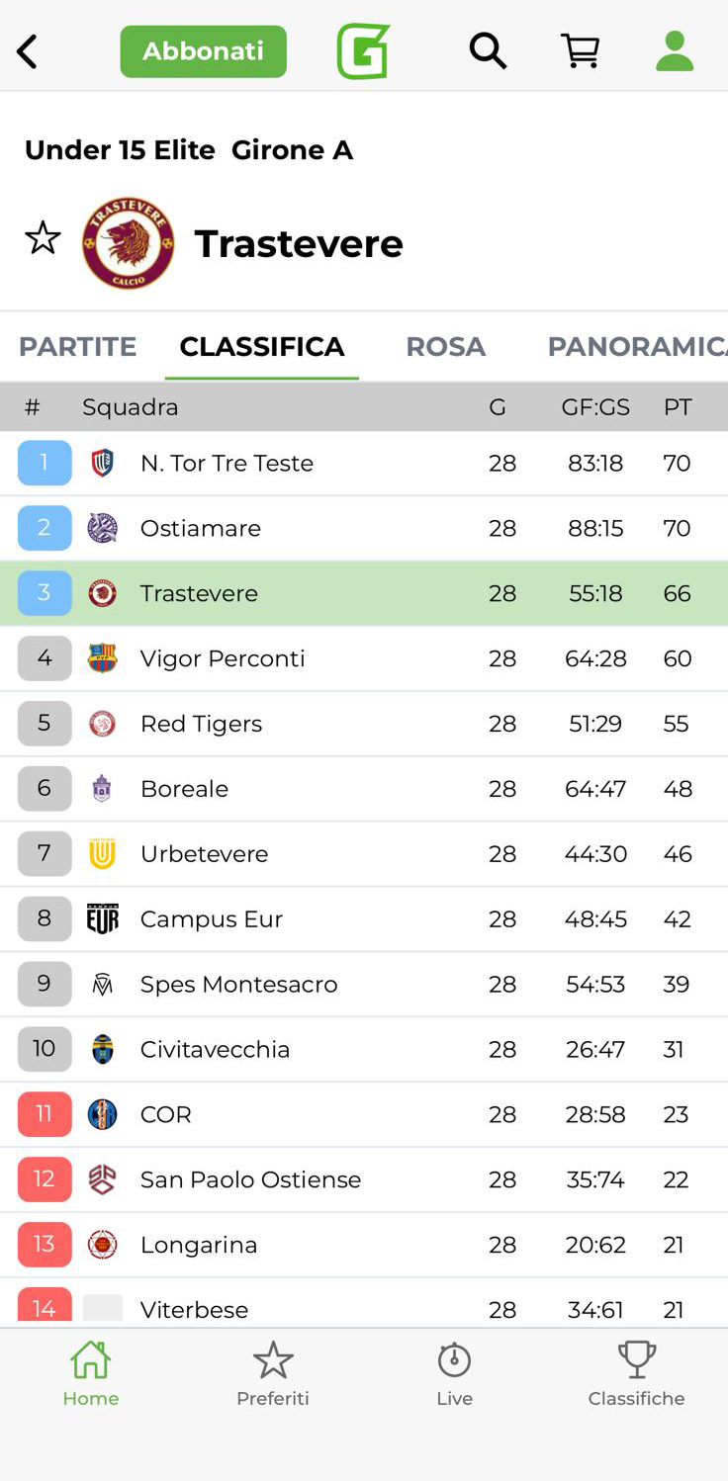728x1481 pixels.
Task: Tap the Vigor Perconti team crest
Action: click(102, 658)
